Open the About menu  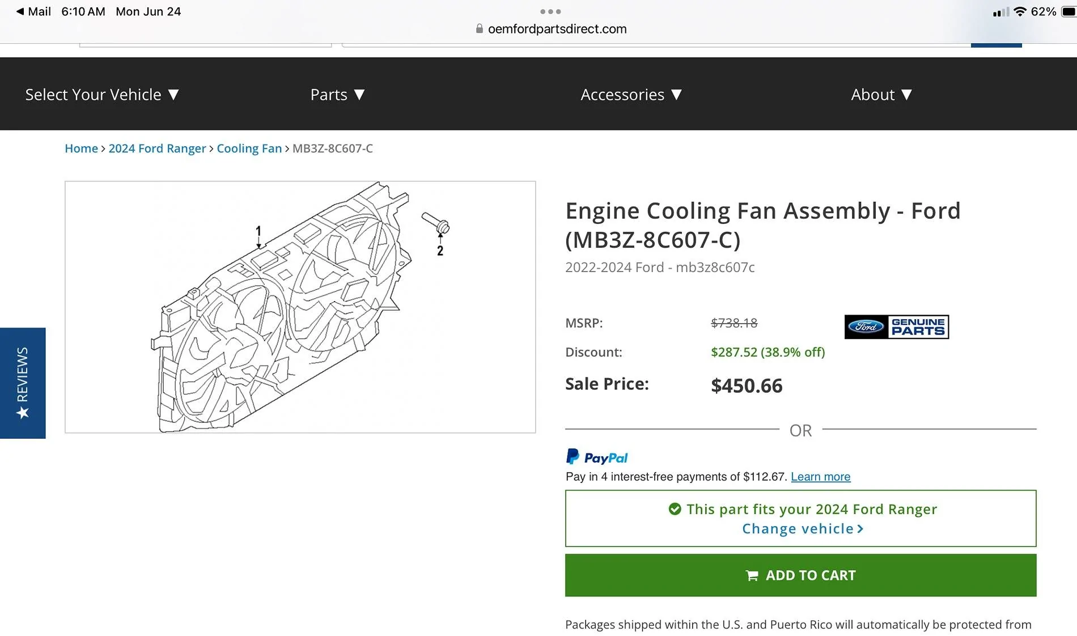(x=881, y=95)
